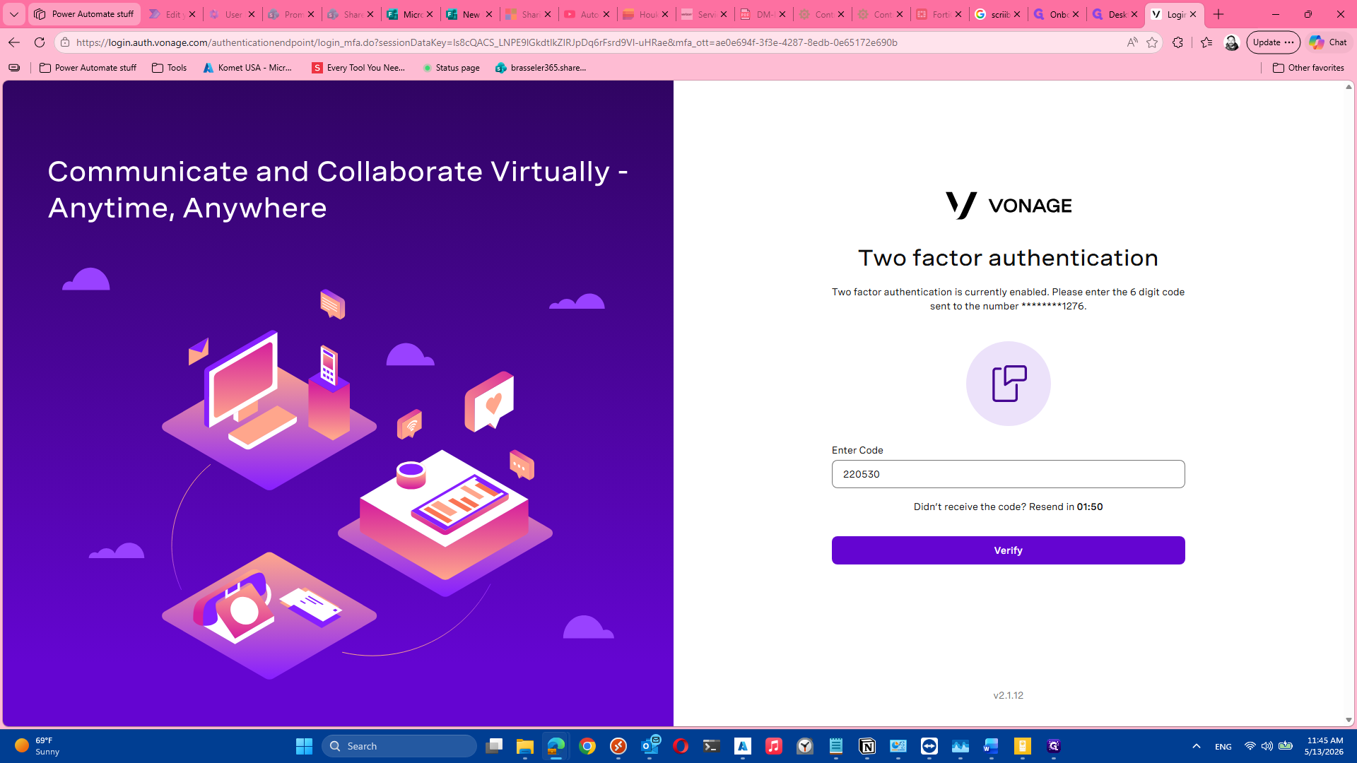Click the Two factor authentication heading
1357x763 pixels.
1009,258
